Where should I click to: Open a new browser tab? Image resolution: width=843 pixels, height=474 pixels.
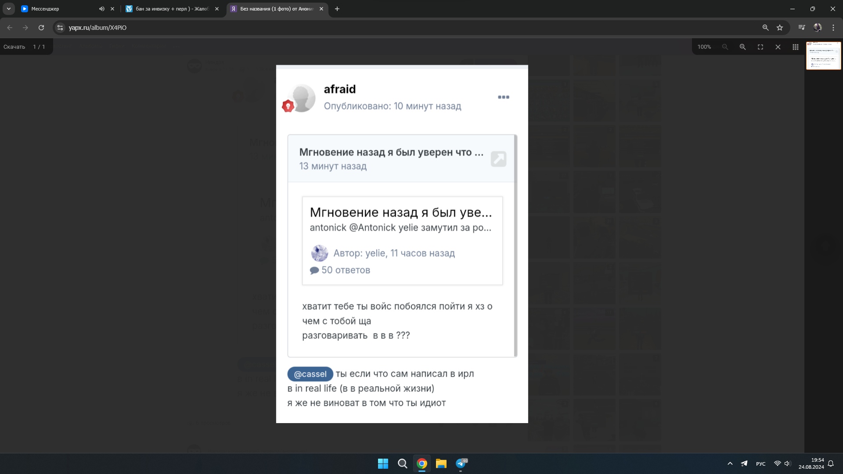(337, 9)
